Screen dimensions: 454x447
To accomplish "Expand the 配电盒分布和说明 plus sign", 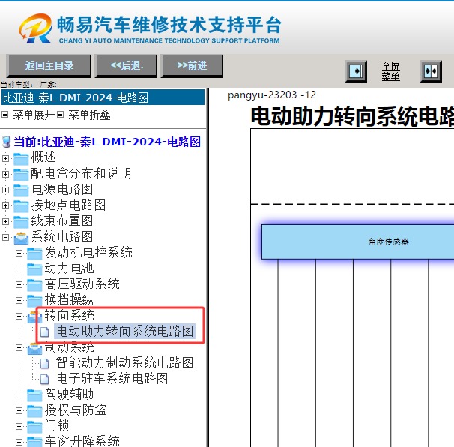I will click(5, 174).
